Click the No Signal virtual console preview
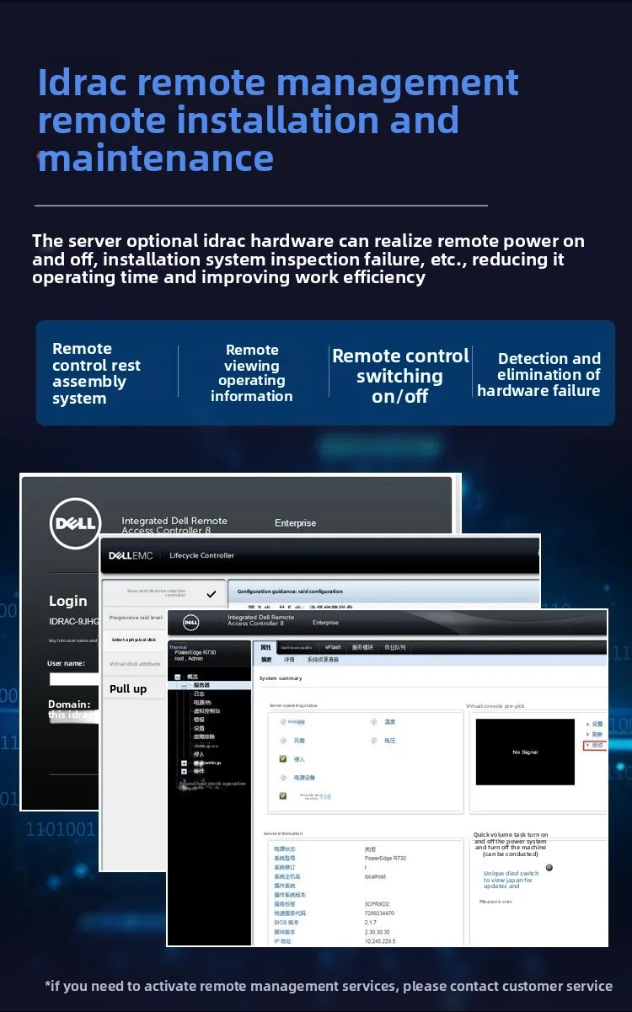The height and width of the screenshot is (1012, 632). pos(525,752)
